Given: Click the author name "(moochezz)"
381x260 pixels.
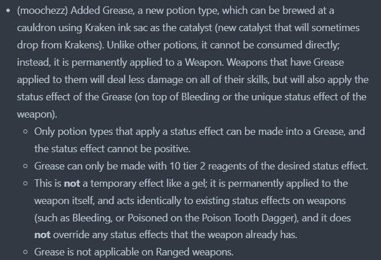Looking at the screenshot, I should pos(42,11).
